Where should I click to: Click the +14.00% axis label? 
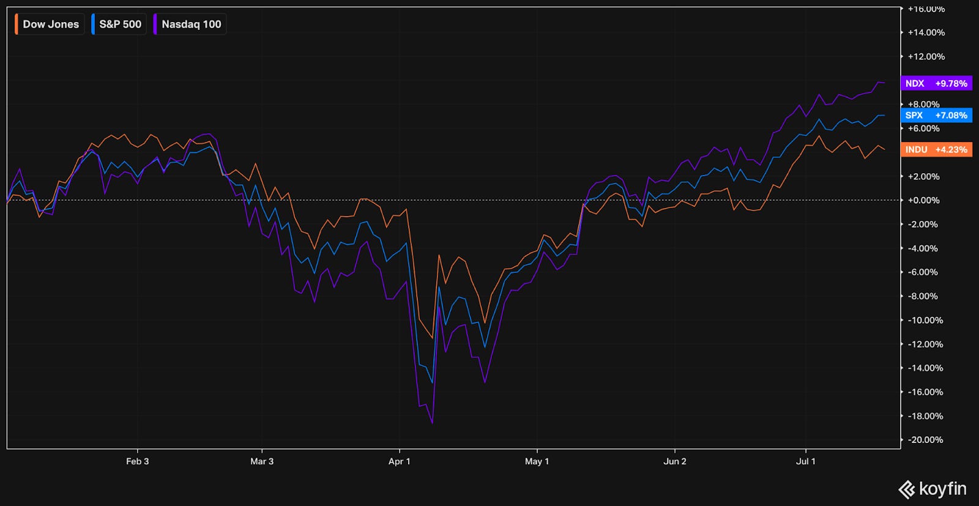coord(926,32)
